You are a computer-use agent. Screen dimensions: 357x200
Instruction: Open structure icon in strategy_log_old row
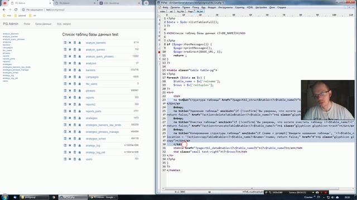(65, 152)
